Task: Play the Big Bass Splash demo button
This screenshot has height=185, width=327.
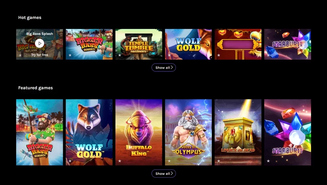Action: pyautogui.click(x=40, y=43)
